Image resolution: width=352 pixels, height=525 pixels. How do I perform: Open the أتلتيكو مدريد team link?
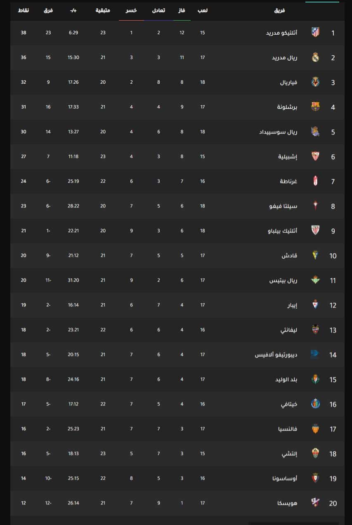click(282, 33)
